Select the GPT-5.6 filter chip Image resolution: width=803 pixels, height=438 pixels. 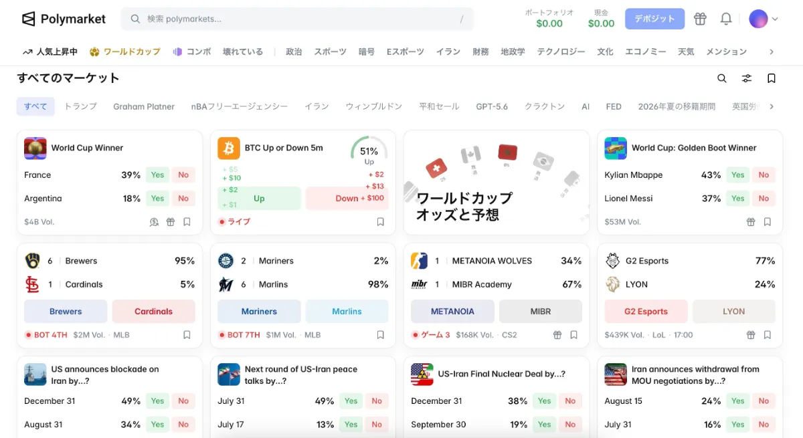pos(492,106)
